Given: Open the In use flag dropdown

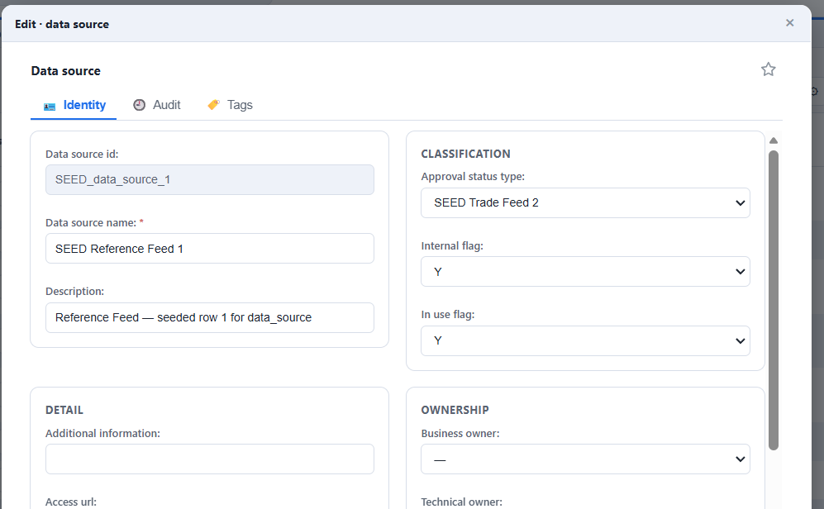Looking at the screenshot, I should click(x=585, y=340).
